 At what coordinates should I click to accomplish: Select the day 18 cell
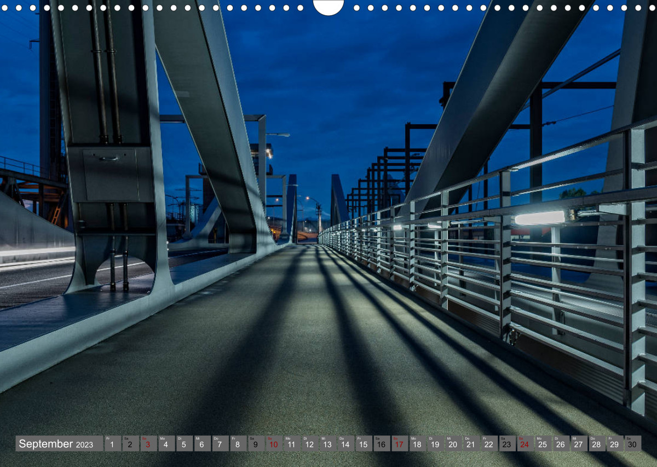pyautogui.click(x=417, y=443)
